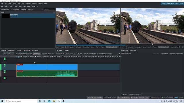This screenshot has width=184, height=103.
Task: Select the blue video clip in timeline
Action: (x=47, y=67)
